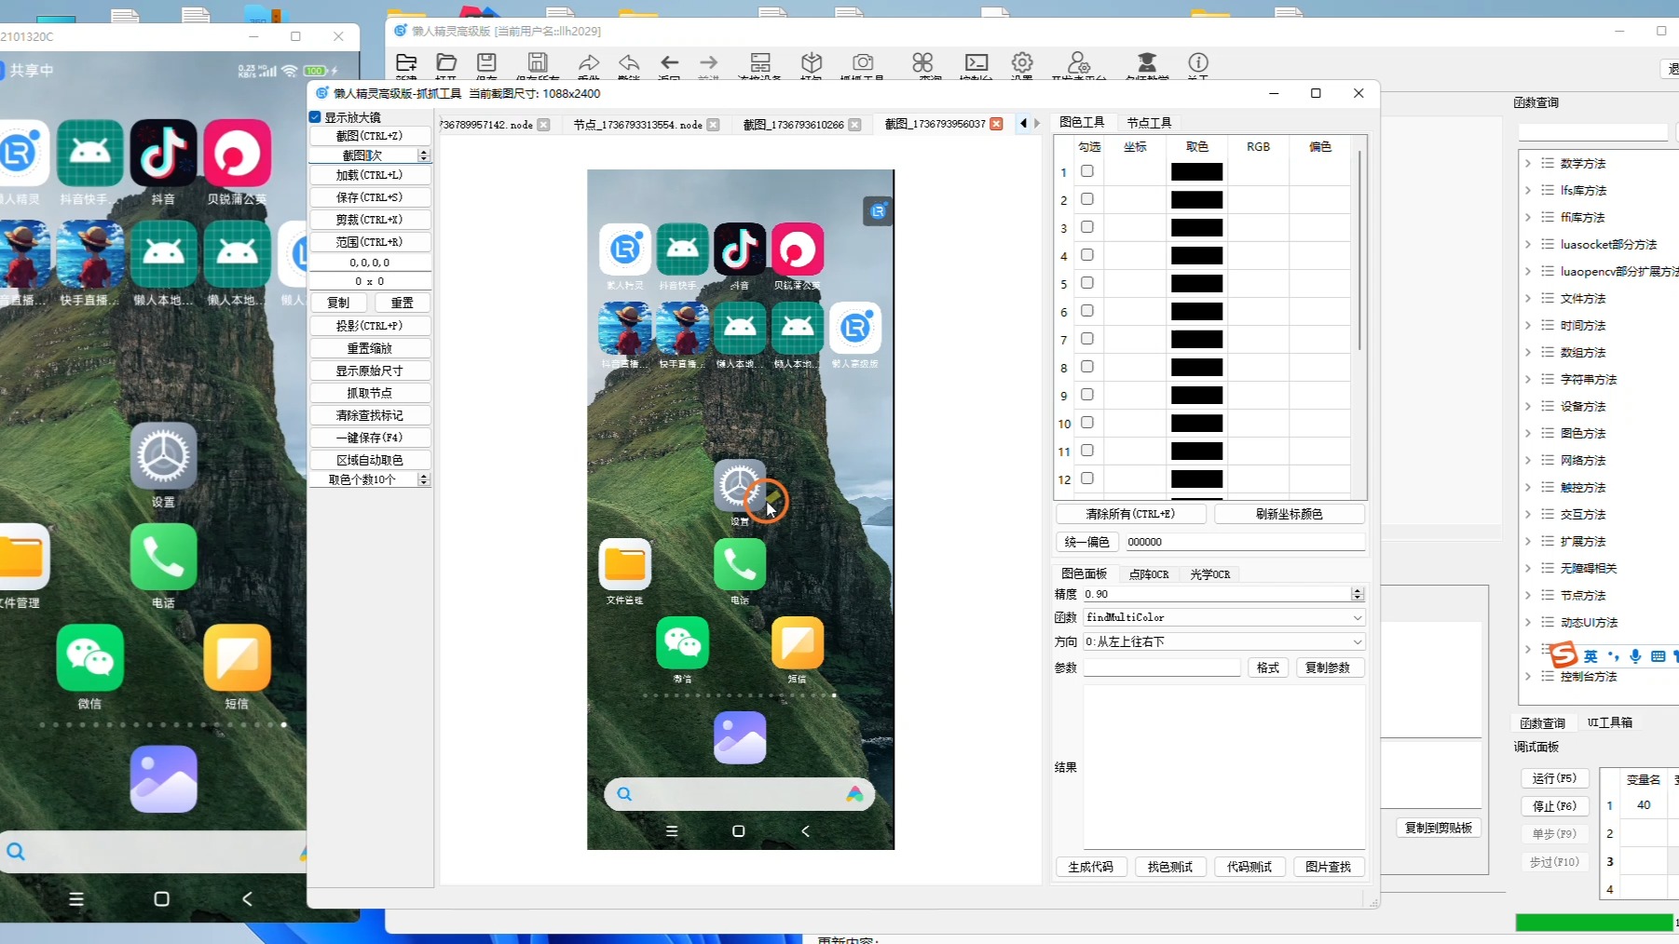Click the About info icon
1679x944 pixels.
pyautogui.click(x=1198, y=63)
